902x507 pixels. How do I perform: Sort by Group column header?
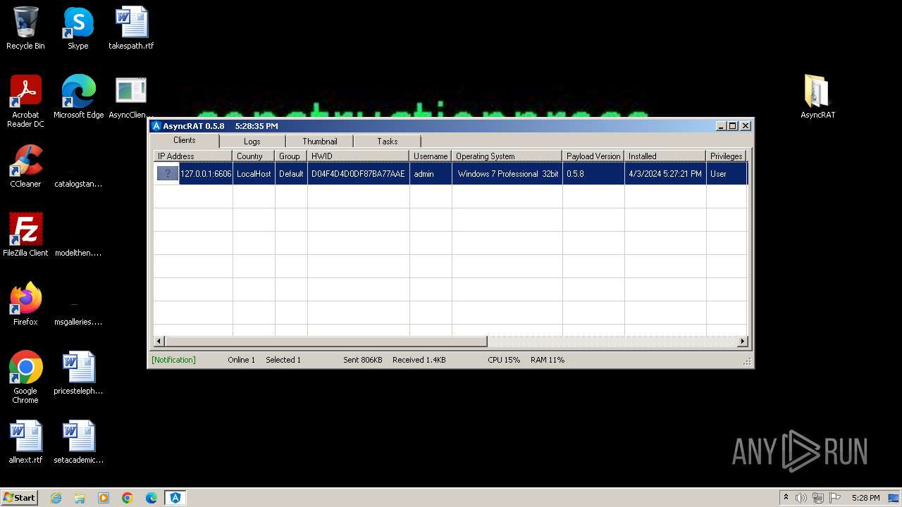(291, 156)
